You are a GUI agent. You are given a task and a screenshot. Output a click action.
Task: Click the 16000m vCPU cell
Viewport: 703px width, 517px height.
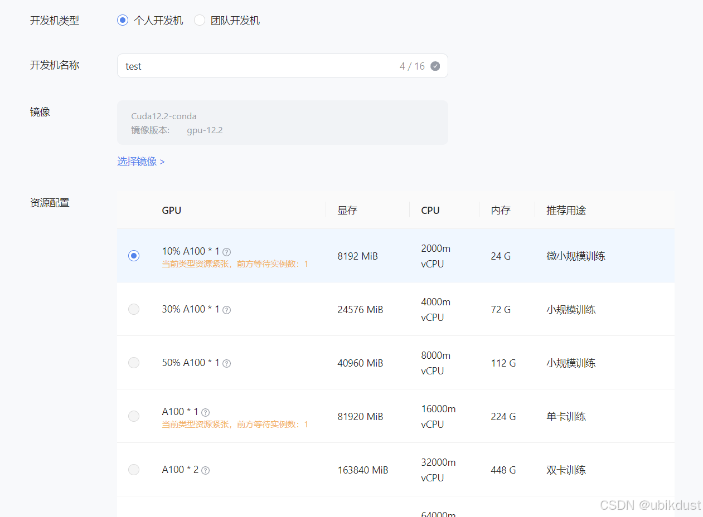[x=438, y=417]
